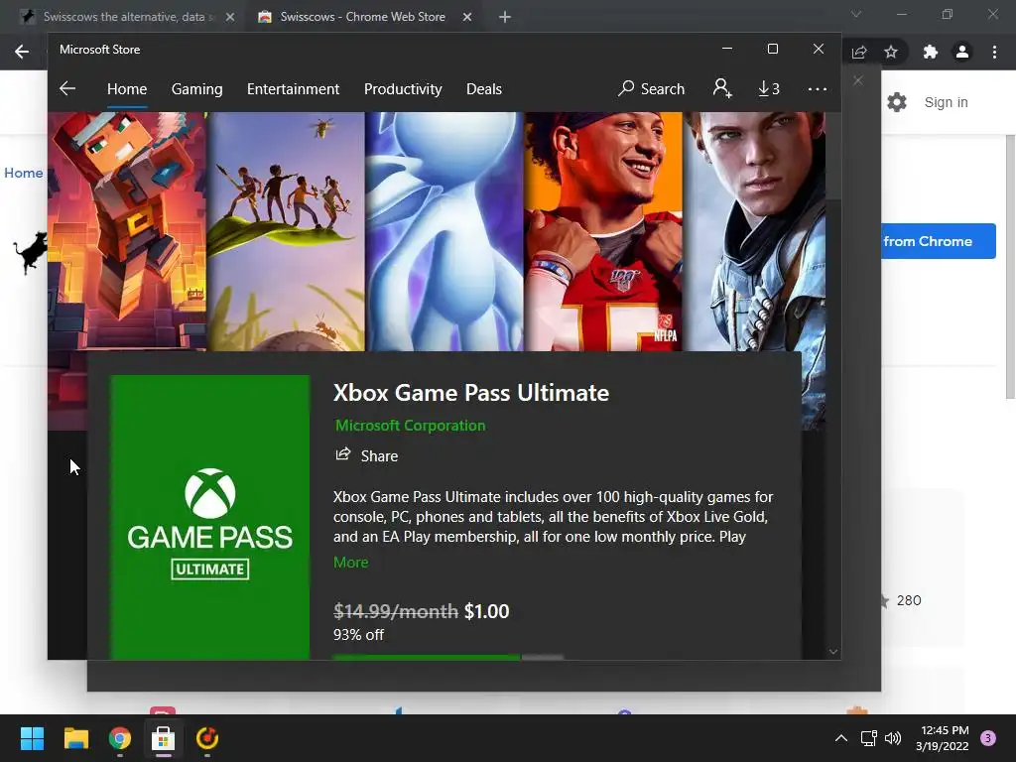The width and height of the screenshot is (1016, 762).
Task: Open a new Chrome tab
Action: click(505, 17)
